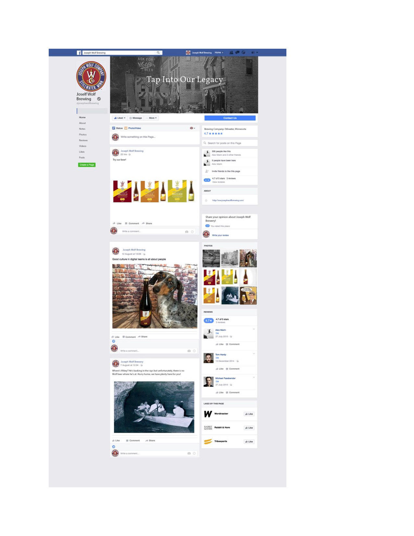Click camera icon in 'Try our beer!' comment box
This screenshot has width=414, height=536.
point(187,232)
